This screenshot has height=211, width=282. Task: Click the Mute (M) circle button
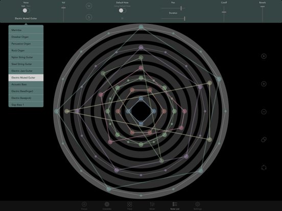(89, 6)
